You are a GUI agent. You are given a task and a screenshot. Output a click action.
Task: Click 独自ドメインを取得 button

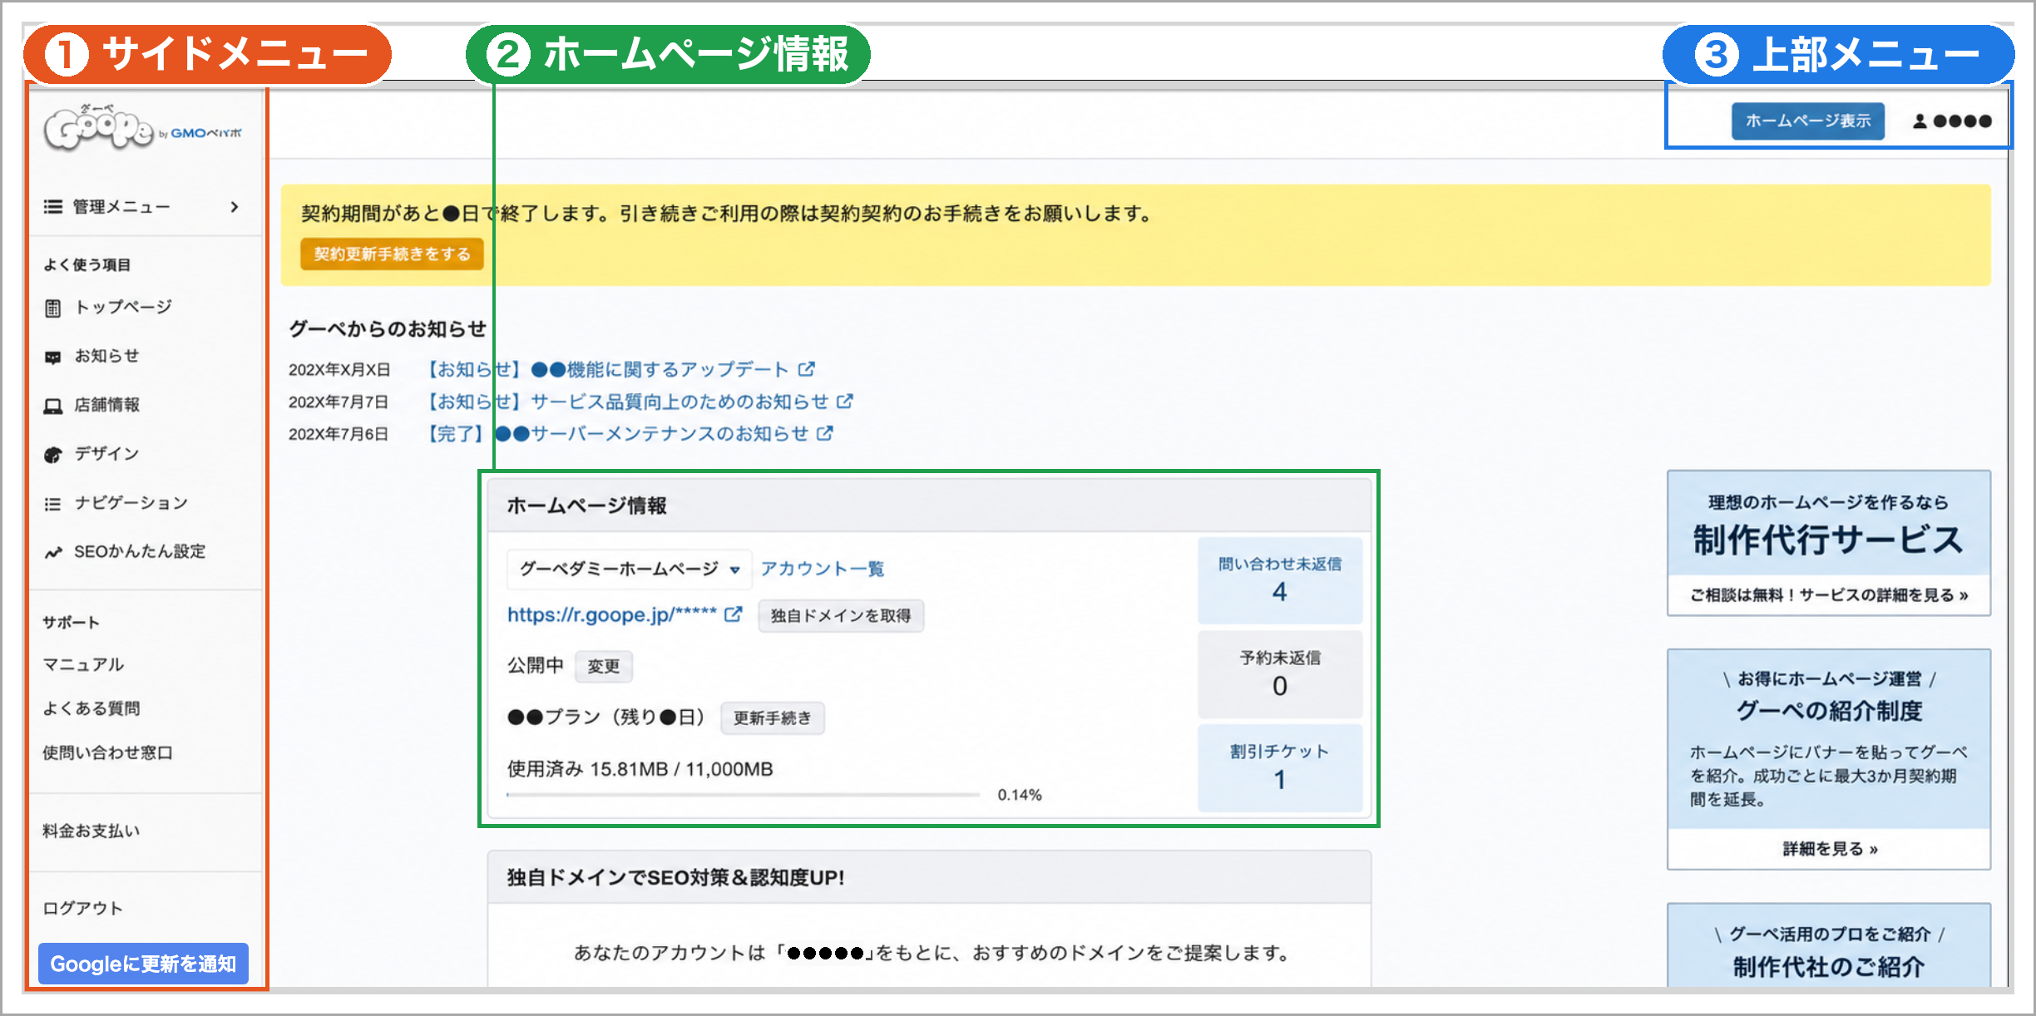point(841,616)
